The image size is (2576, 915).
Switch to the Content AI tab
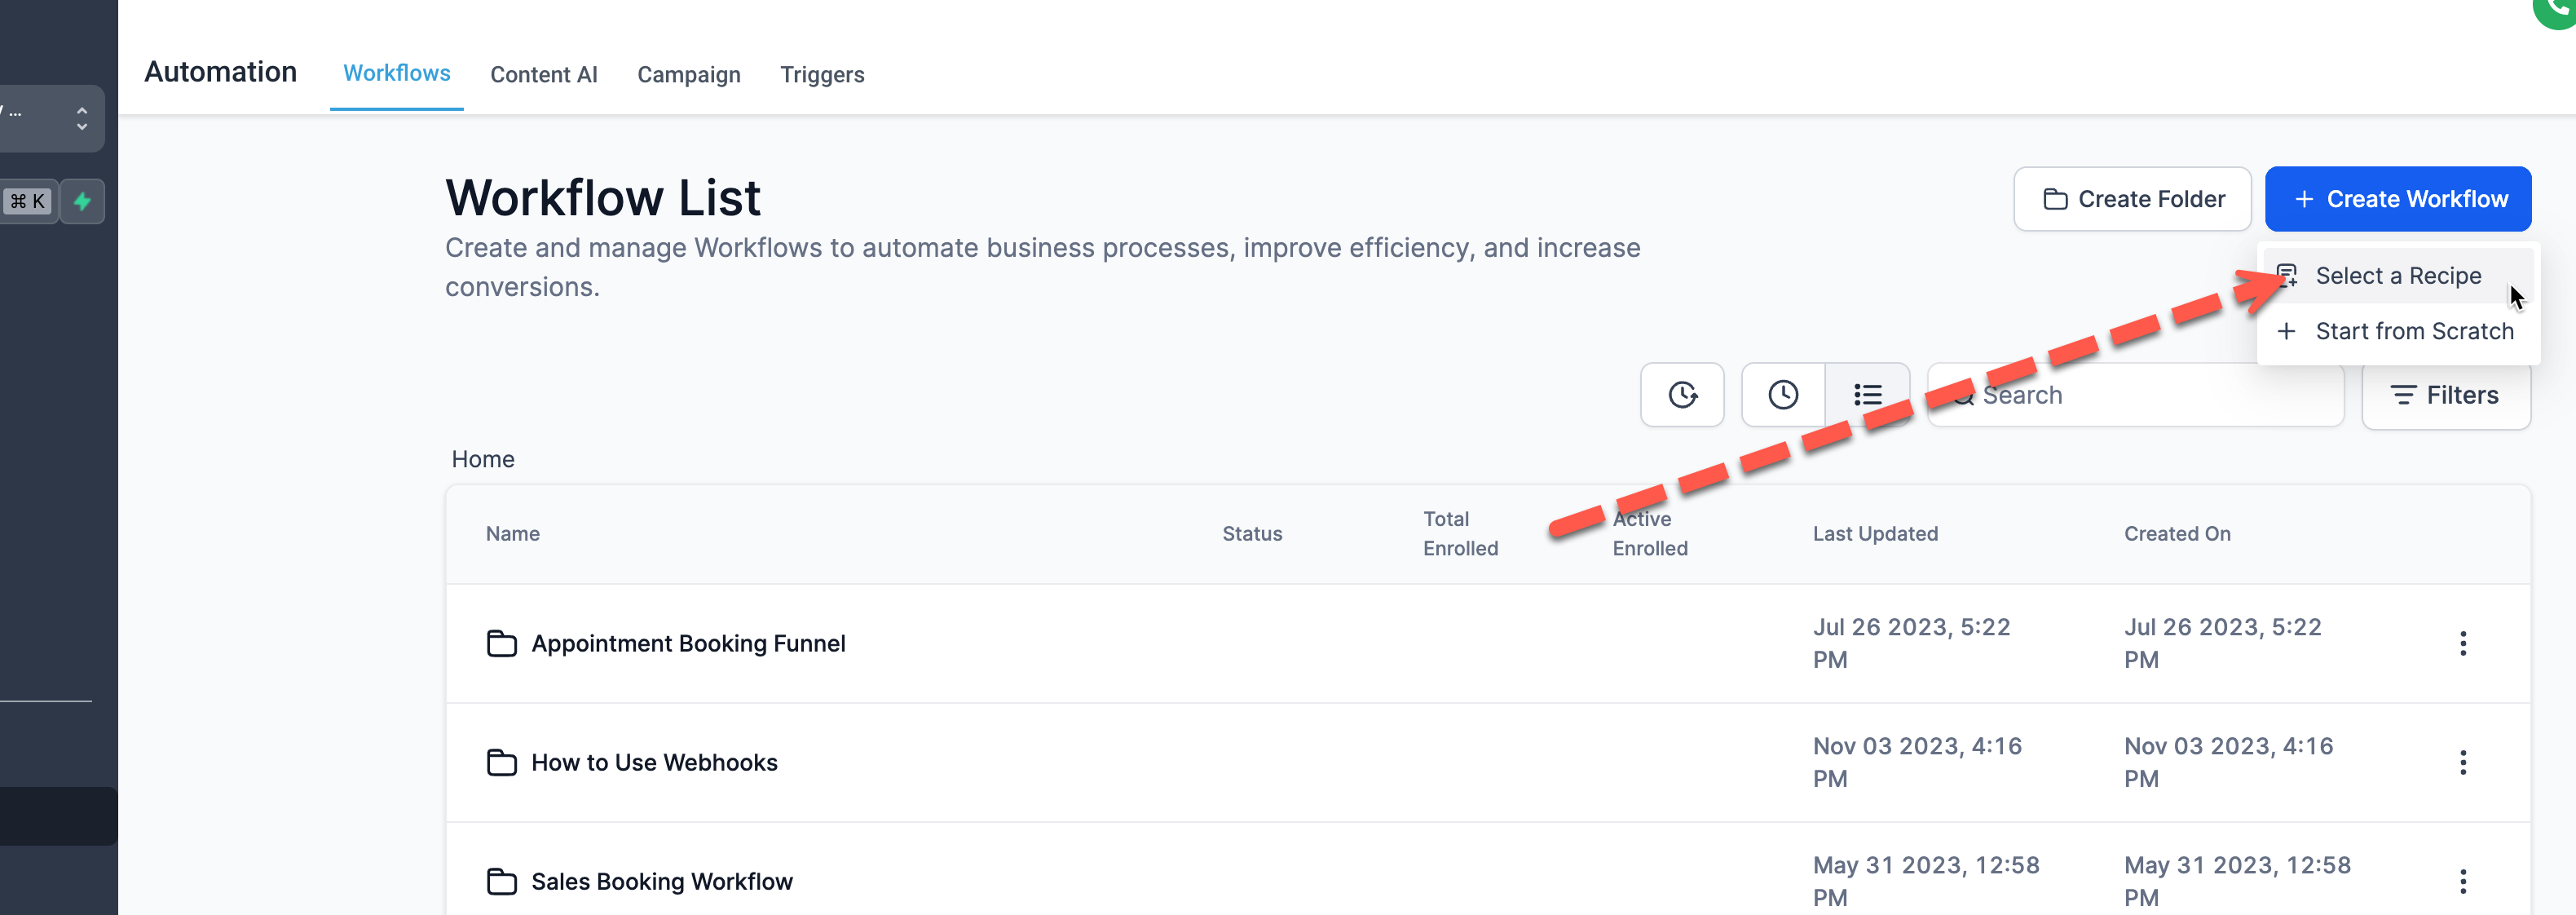click(543, 74)
